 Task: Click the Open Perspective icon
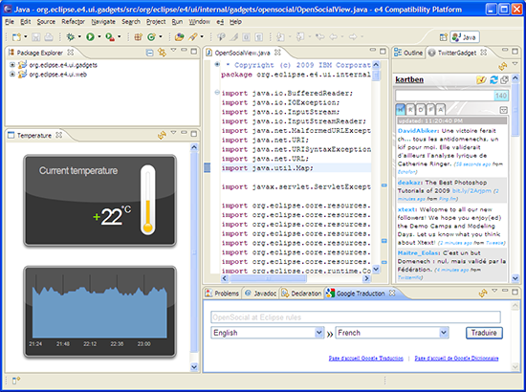444,37
